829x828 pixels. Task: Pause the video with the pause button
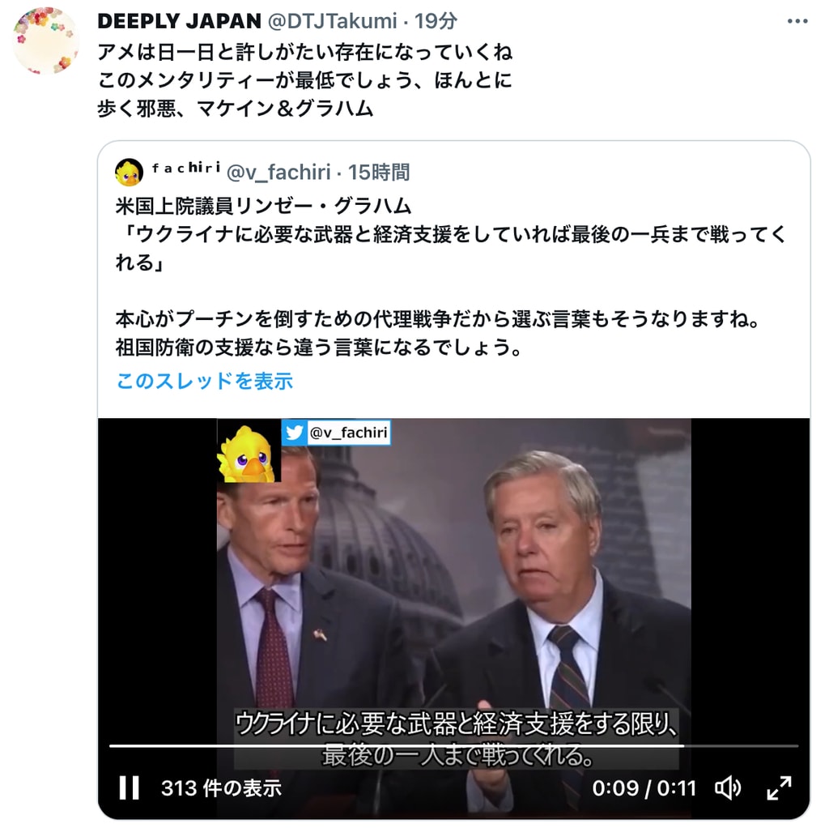[129, 787]
